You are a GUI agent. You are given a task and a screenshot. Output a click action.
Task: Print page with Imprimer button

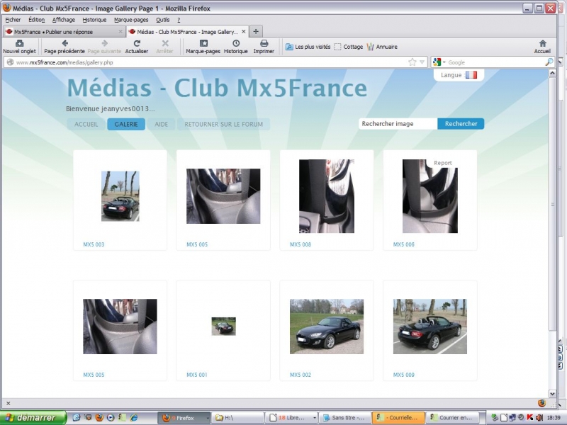pyautogui.click(x=264, y=47)
